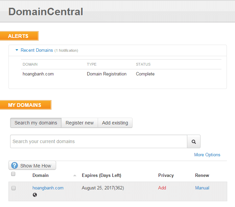Collapse the Recent Domains triangle
Image resolution: width=235 pixels, height=207 pixels.
pos(17,50)
